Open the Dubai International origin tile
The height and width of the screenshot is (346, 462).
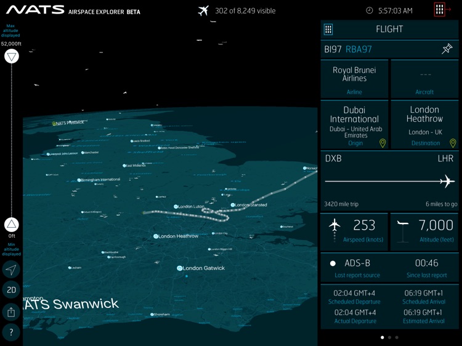coord(354,125)
